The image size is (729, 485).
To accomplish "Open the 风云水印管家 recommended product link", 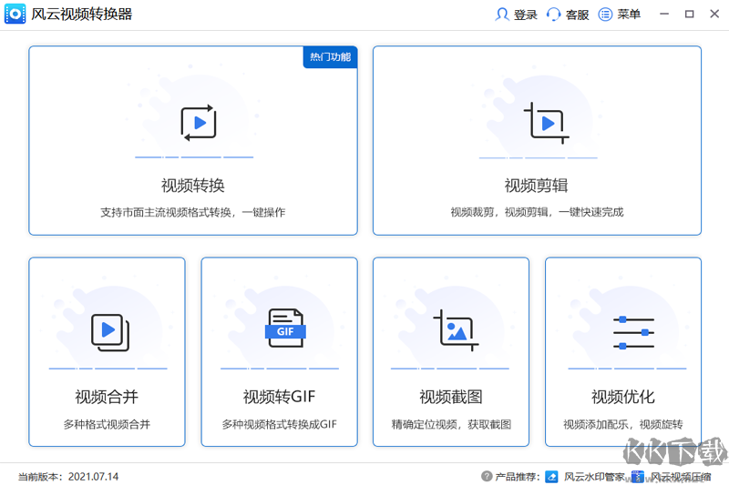I will pyautogui.click(x=594, y=477).
